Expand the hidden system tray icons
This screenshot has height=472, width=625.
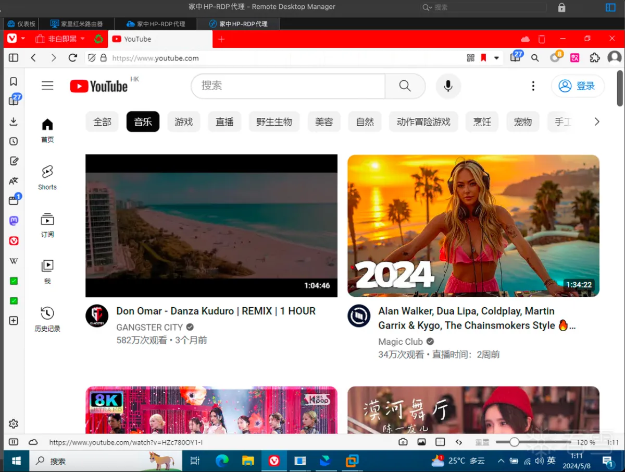pos(501,461)
